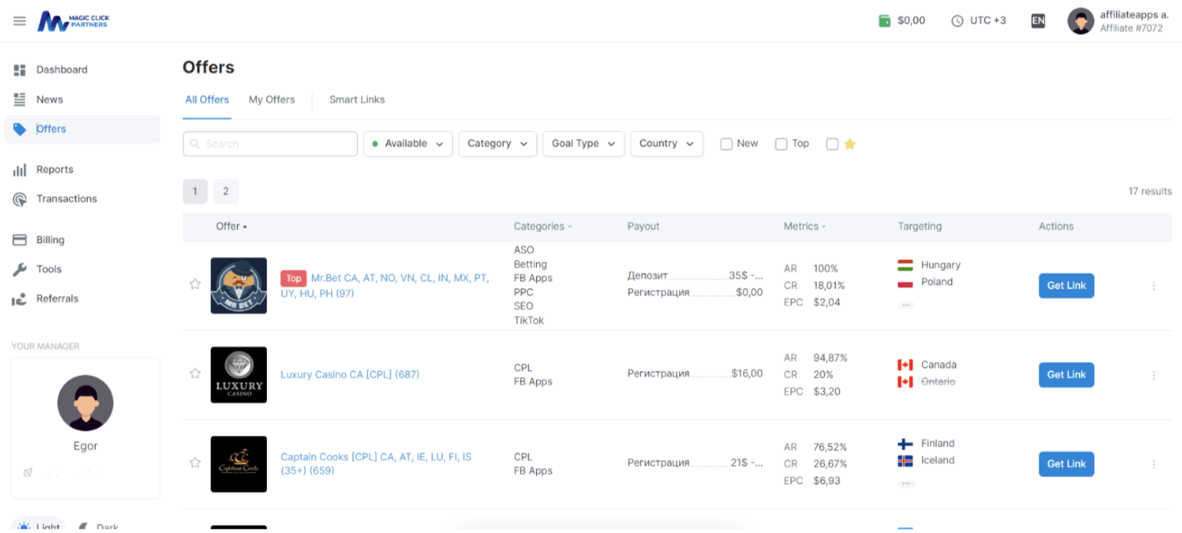Open Luxury Casino CA [CPL] (687) link
This screenshot has width=1182, height=533.
pos(350,374)
